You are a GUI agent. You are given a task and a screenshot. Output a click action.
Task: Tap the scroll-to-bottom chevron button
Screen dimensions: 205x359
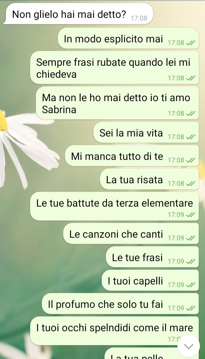188,346
